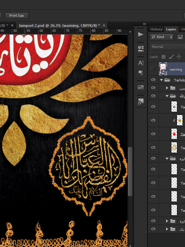Viewport: 185px width, 247px height.
Task: Click the Tarhdo group folder icon
Action: [x=168, y=80]
